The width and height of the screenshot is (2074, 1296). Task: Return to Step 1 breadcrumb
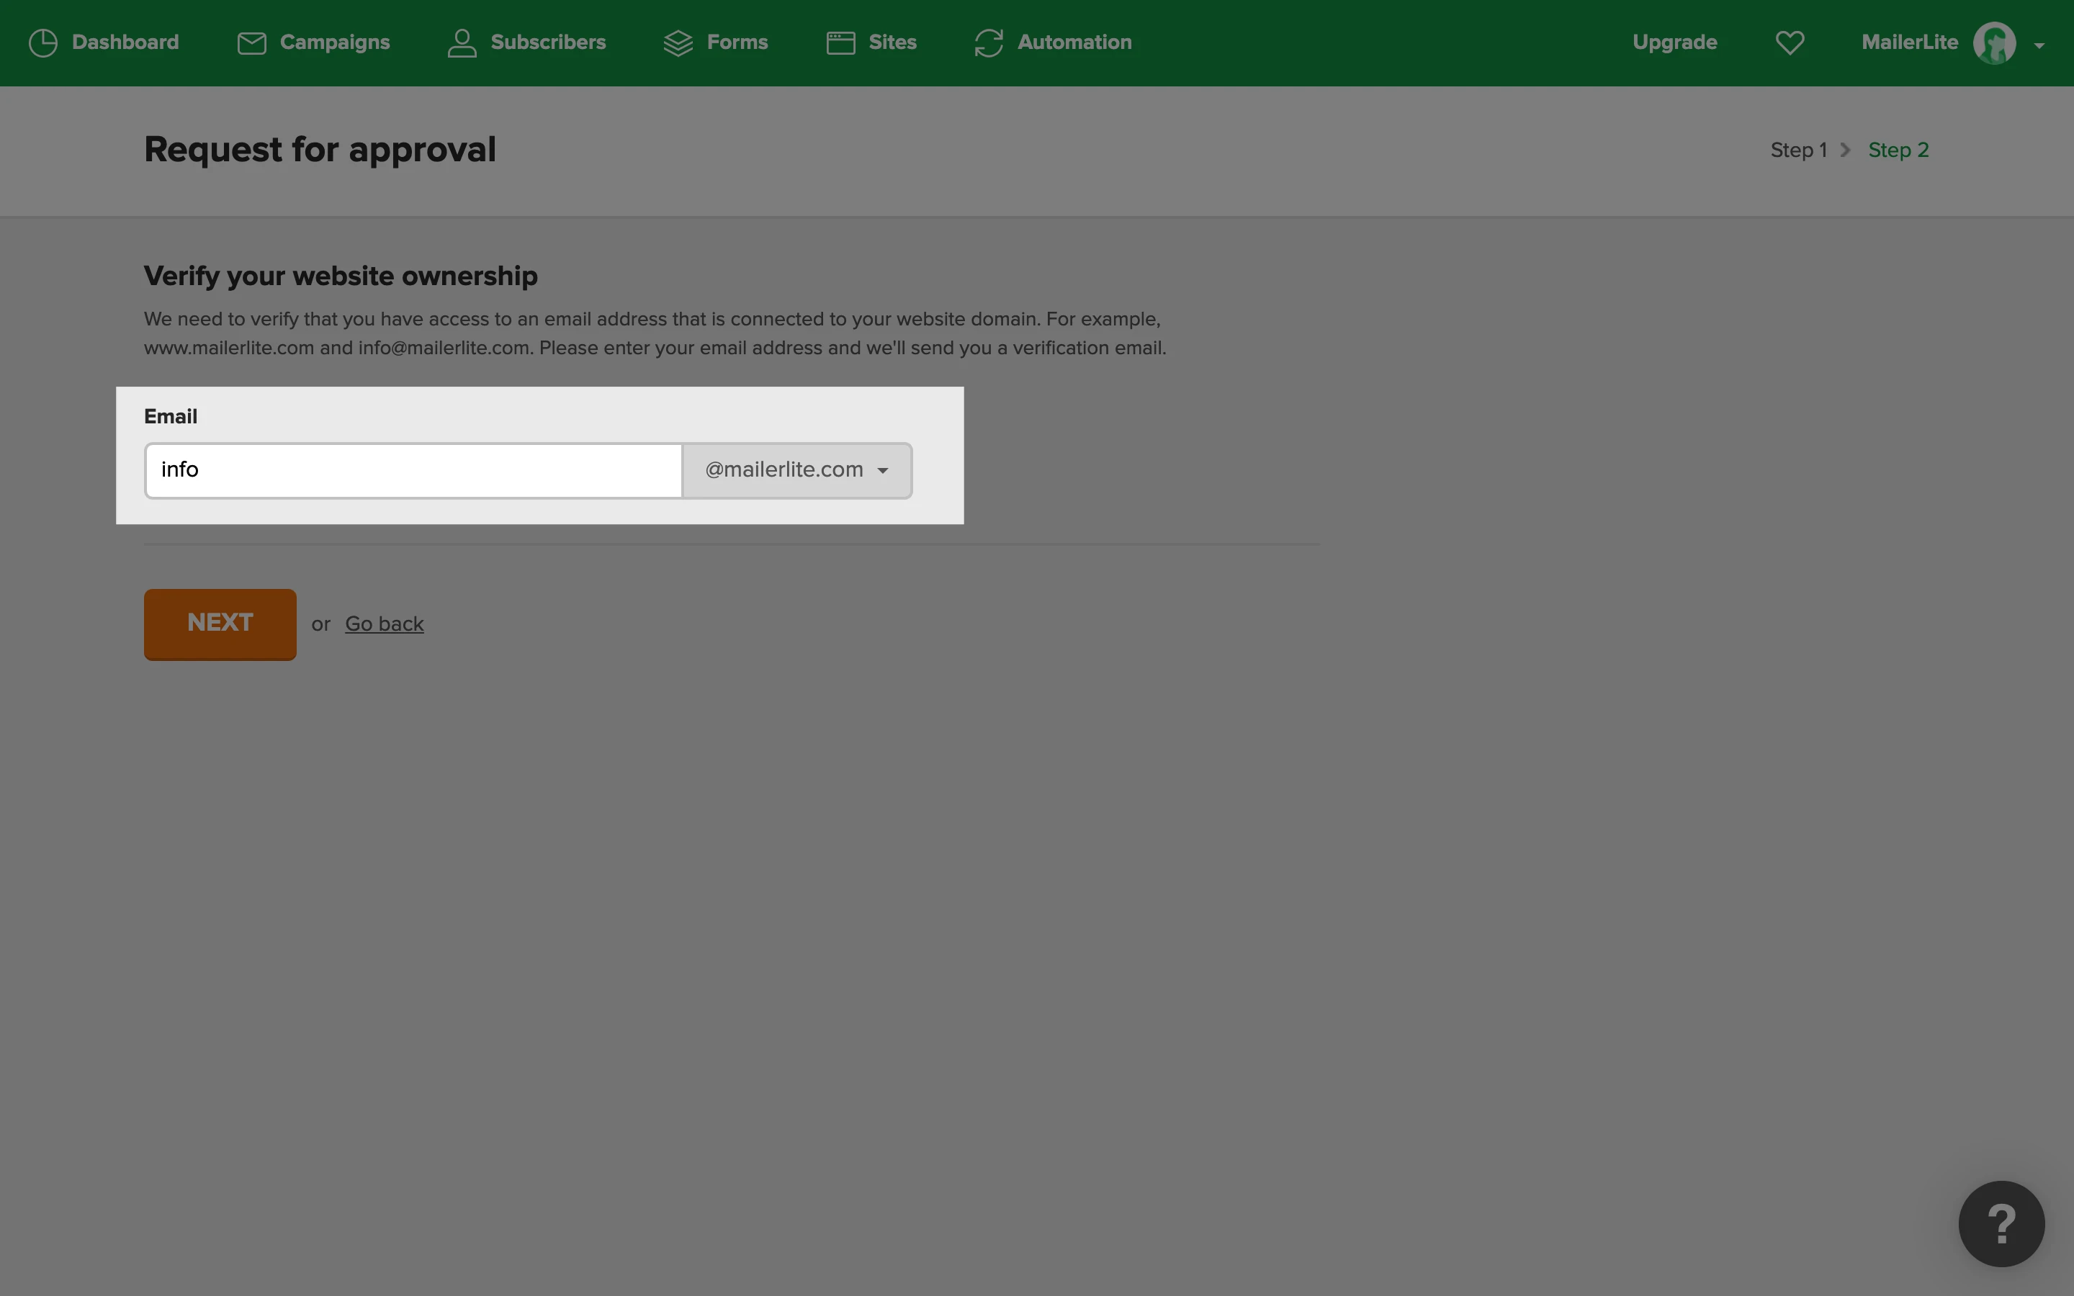[x=1798, y=150]
